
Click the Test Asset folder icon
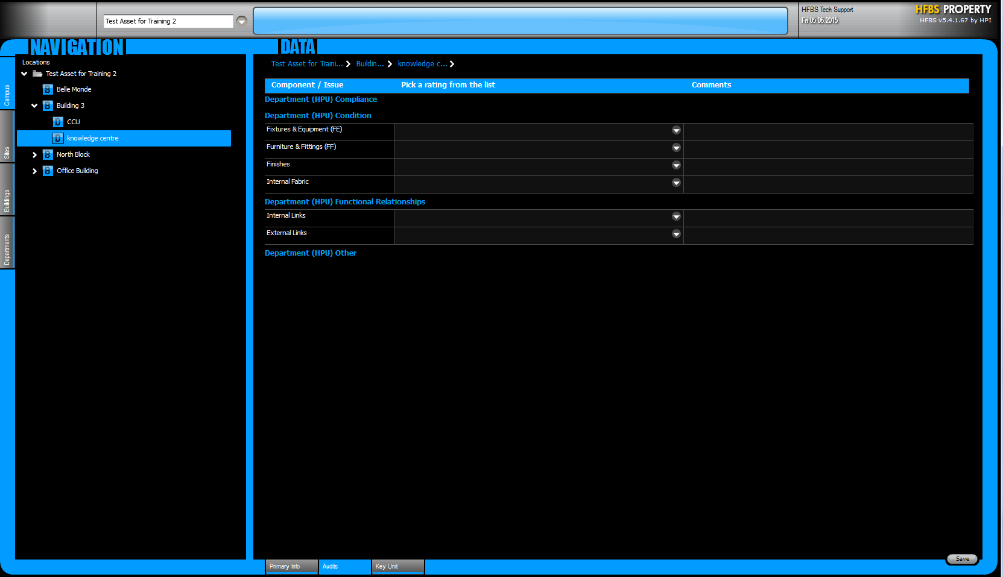pos(37,74)
